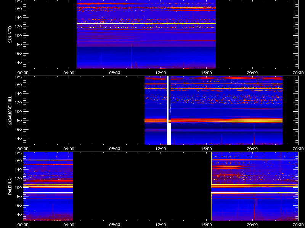Select the 40 tick label on Sagamore Hill axis
Viewport: 305px width, 228px height.
19,138
